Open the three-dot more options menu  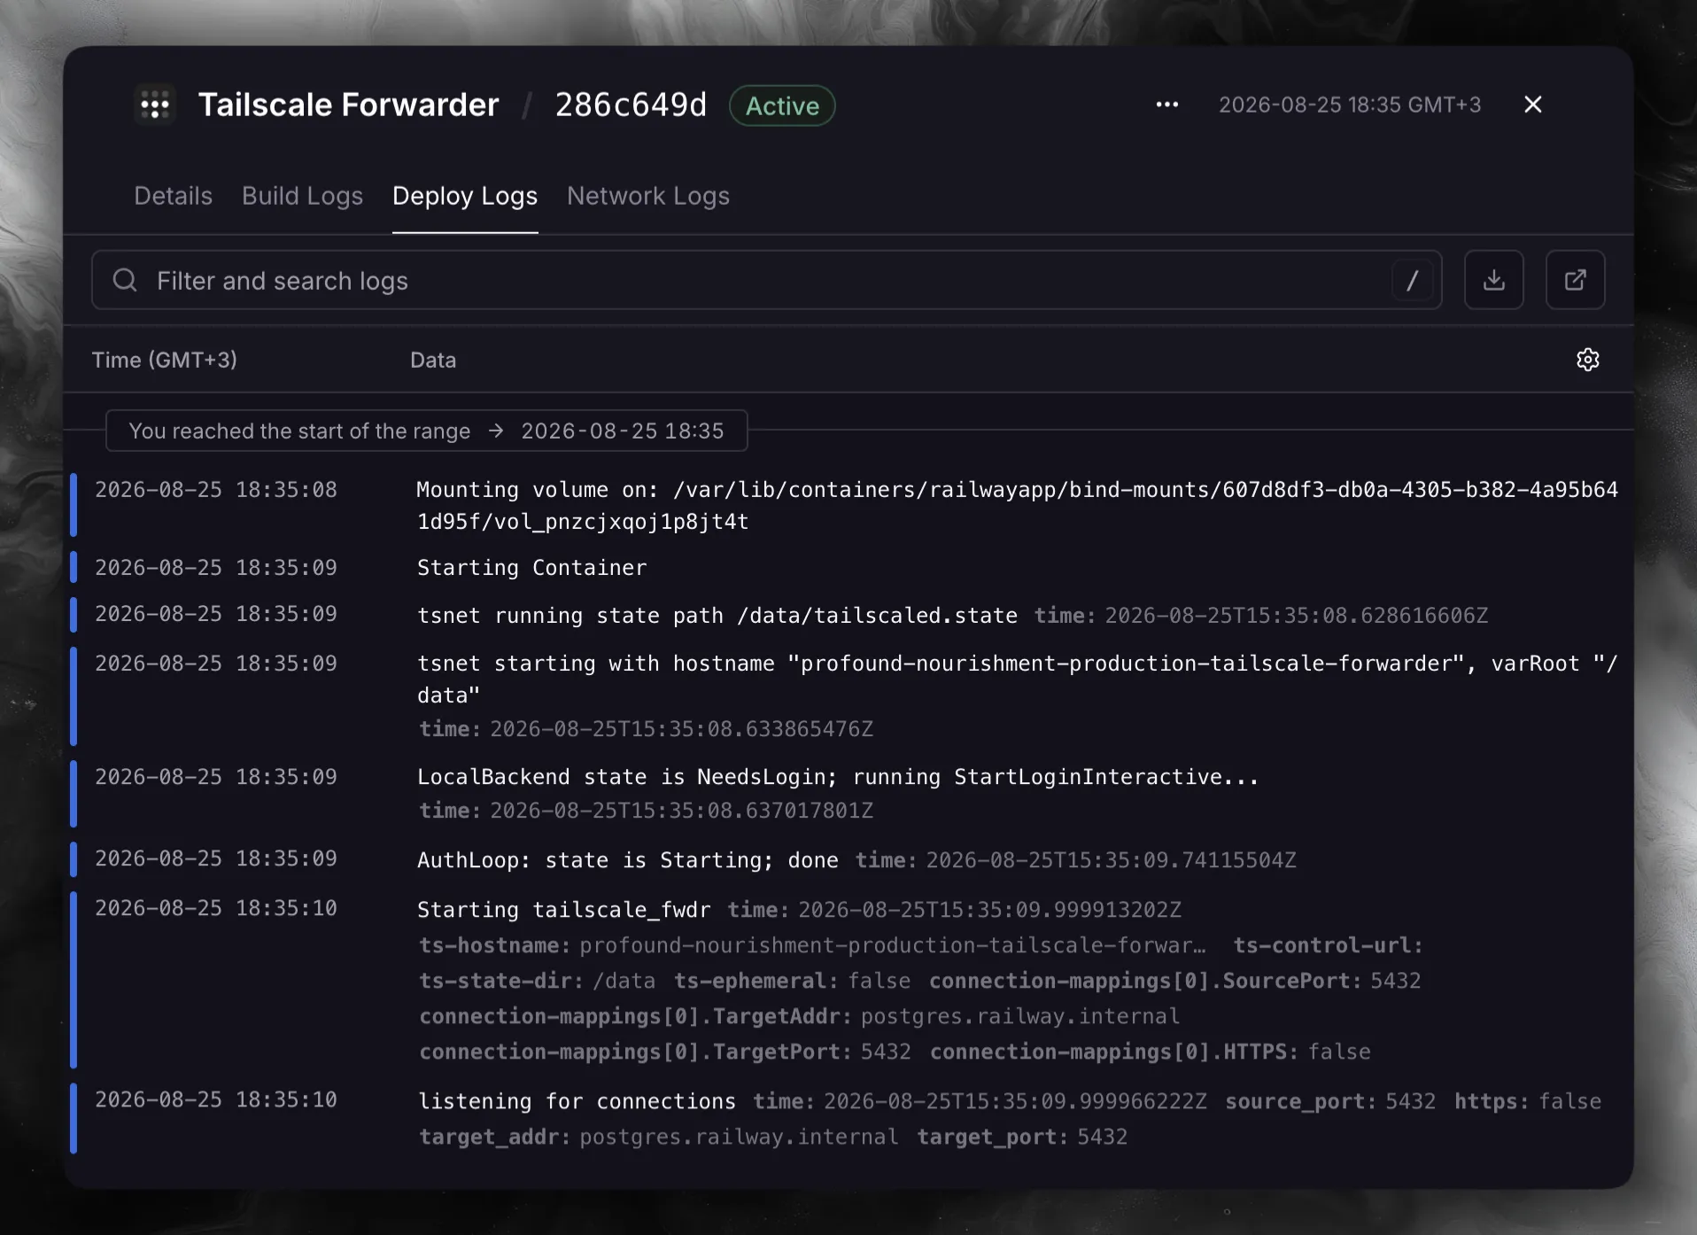(x=1167, y=105)
